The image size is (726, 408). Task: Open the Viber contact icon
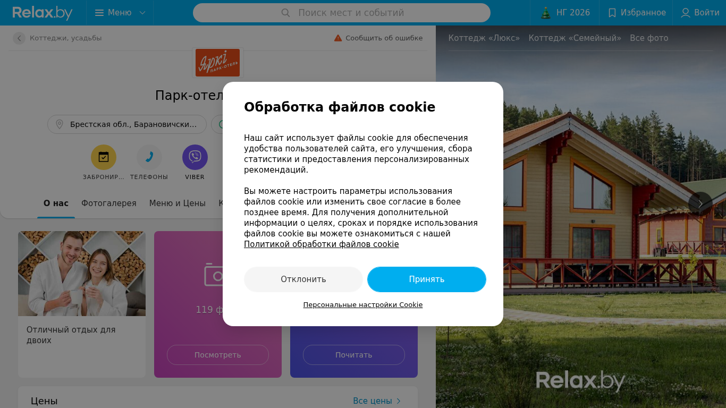click(195, 157)
